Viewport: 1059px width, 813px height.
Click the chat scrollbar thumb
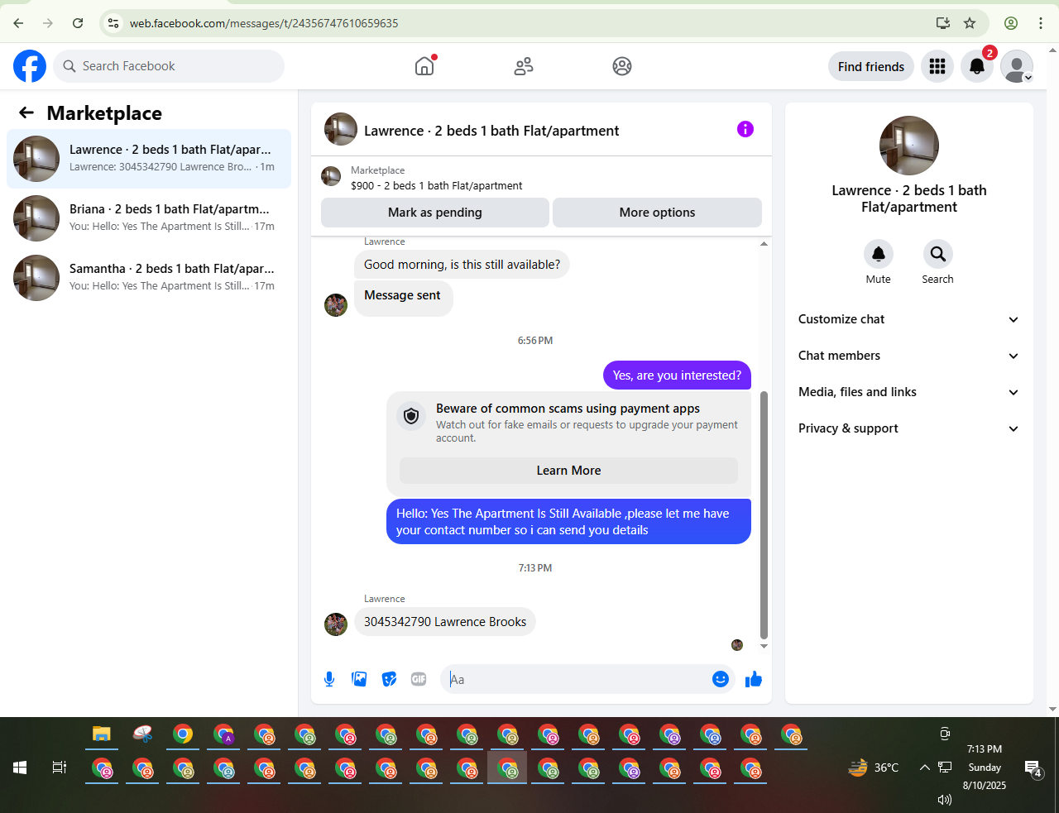click(764, 514)
